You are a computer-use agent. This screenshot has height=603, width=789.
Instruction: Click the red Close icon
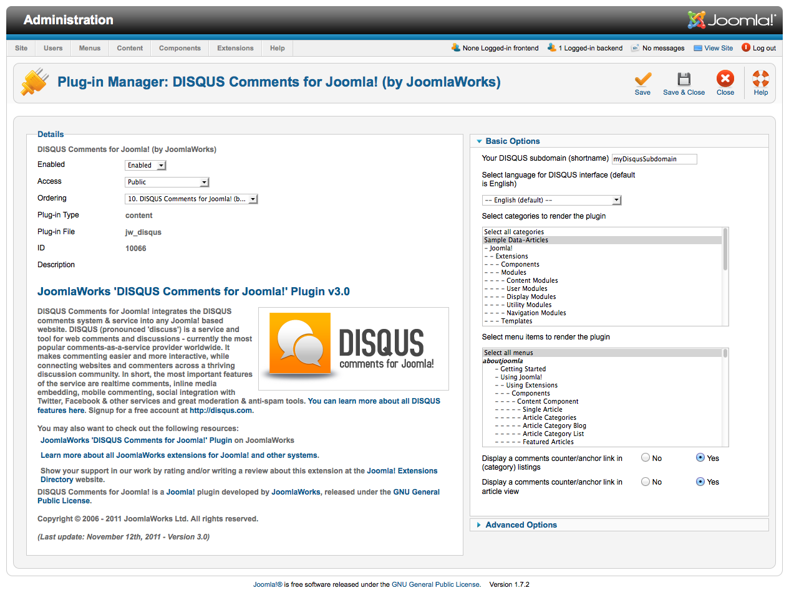click(725, 78)
